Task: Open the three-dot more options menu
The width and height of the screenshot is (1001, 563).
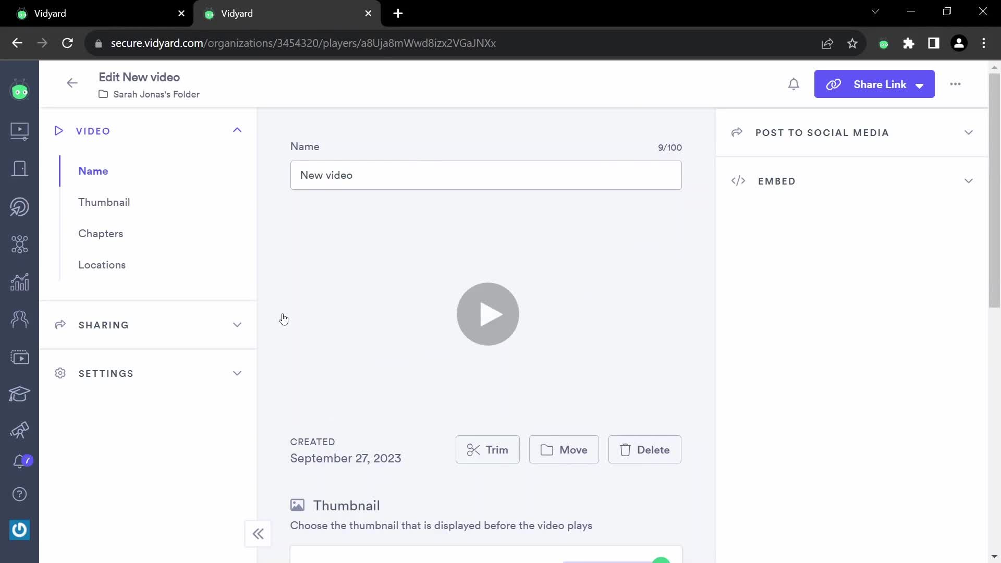Action: coord(955,84)
